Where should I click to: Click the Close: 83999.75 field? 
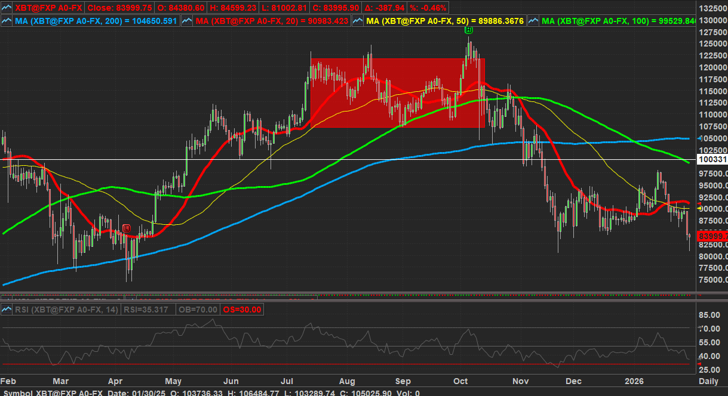[x=120, y=8]
